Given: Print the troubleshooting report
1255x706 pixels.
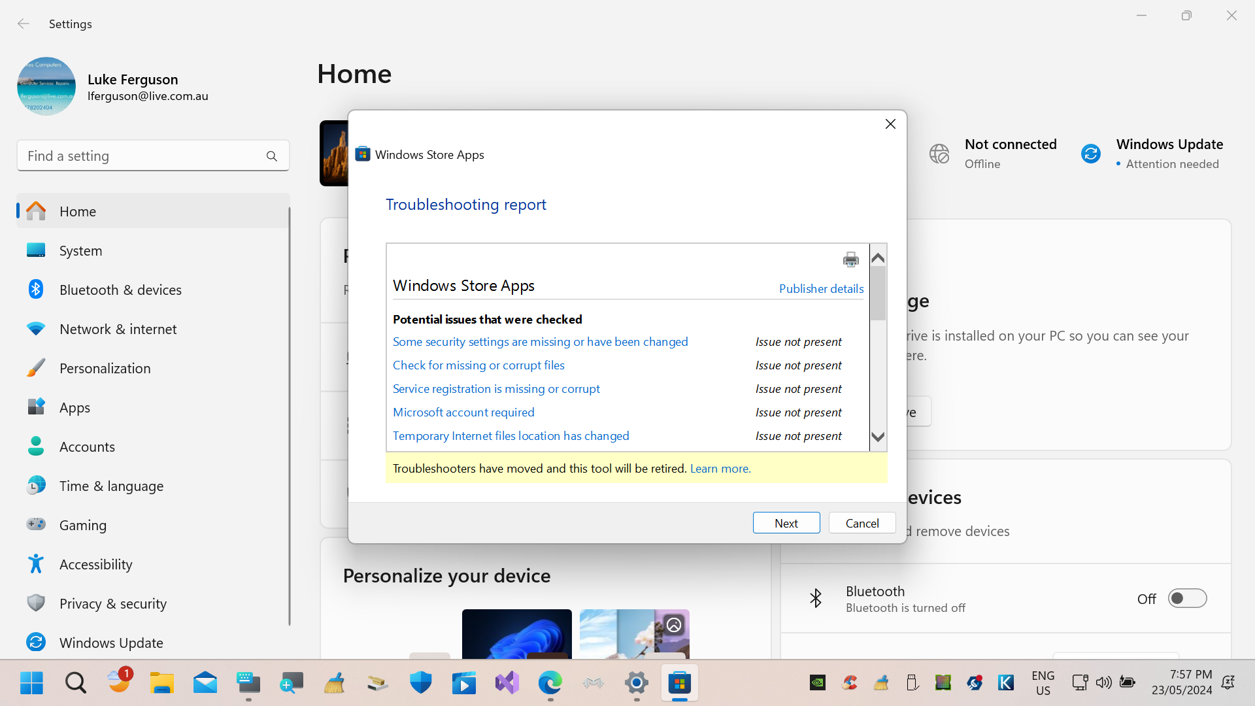Looking at the screenshot, I should (850, 260).
